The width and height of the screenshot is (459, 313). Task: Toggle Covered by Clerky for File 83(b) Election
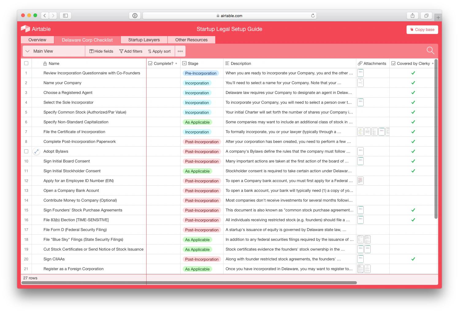413,220
